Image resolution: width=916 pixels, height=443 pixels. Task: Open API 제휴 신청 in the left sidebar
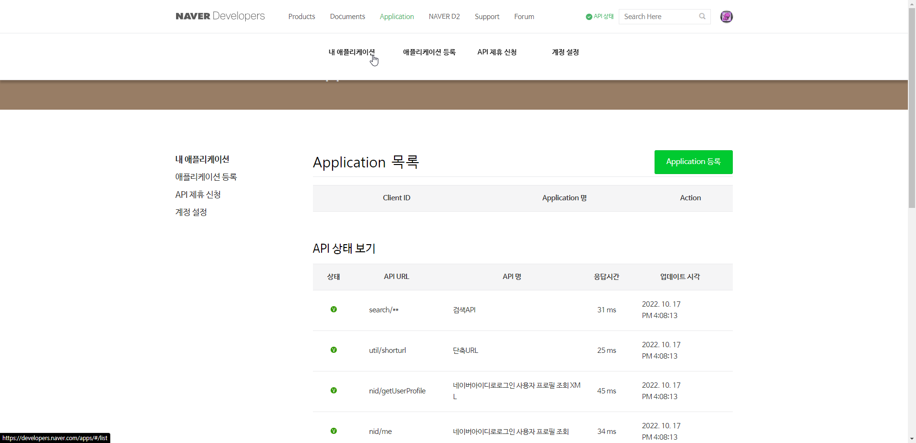click(x=198, y=195)
